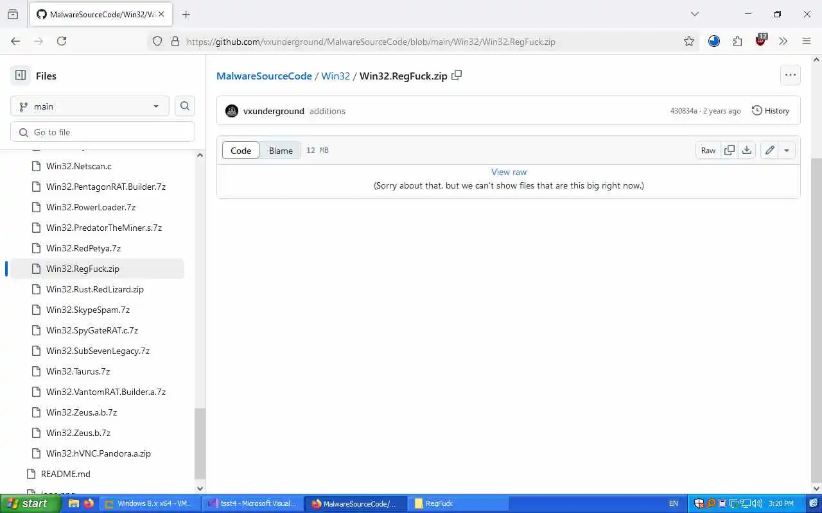Image resolution: width=822 pixels, height=513 pixels.
Task: Bookmark this page star icon
Action: click(689, 41)
